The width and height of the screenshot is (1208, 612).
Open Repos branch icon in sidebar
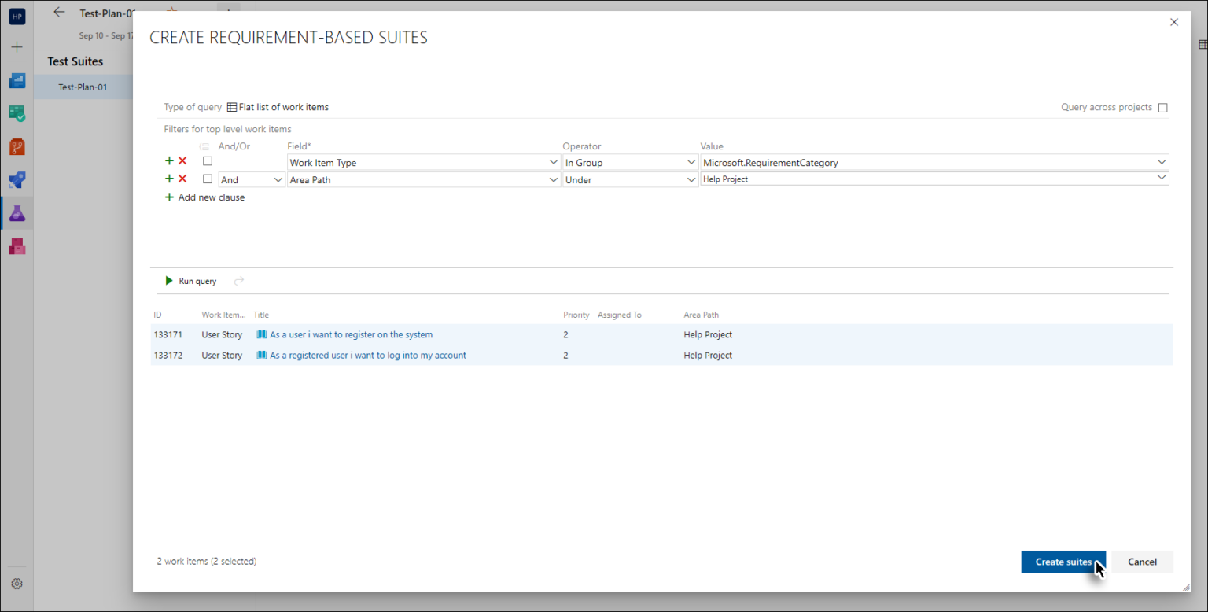tap(17, 146)
